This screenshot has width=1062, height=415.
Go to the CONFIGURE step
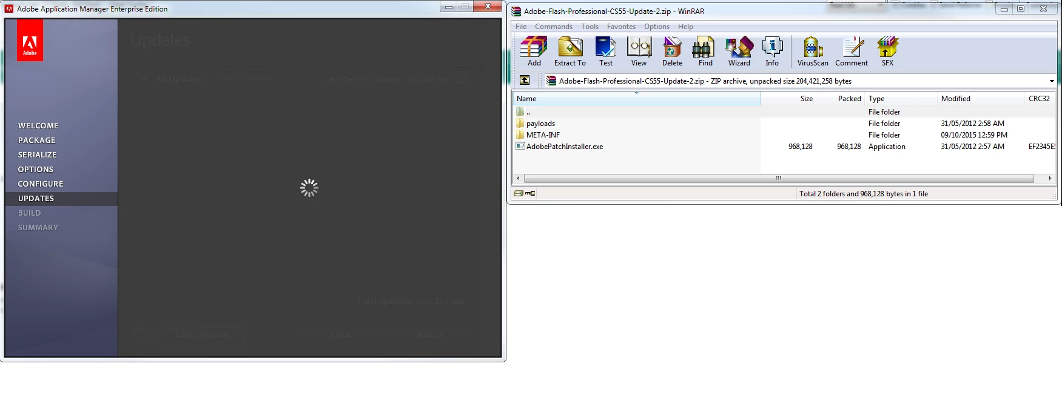click(x=41, y=184)
